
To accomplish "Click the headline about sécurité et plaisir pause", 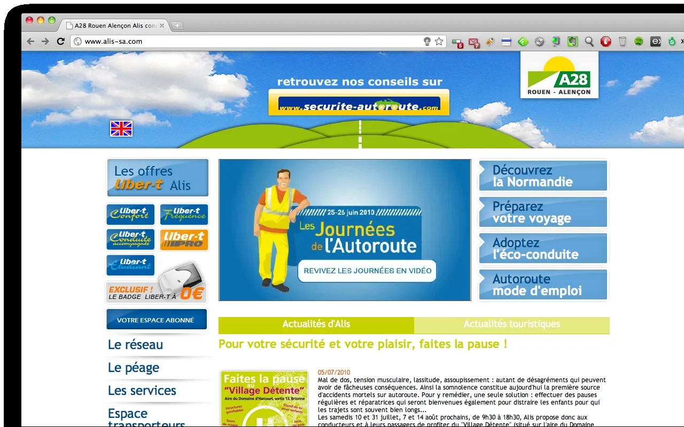I will point(363,344).
